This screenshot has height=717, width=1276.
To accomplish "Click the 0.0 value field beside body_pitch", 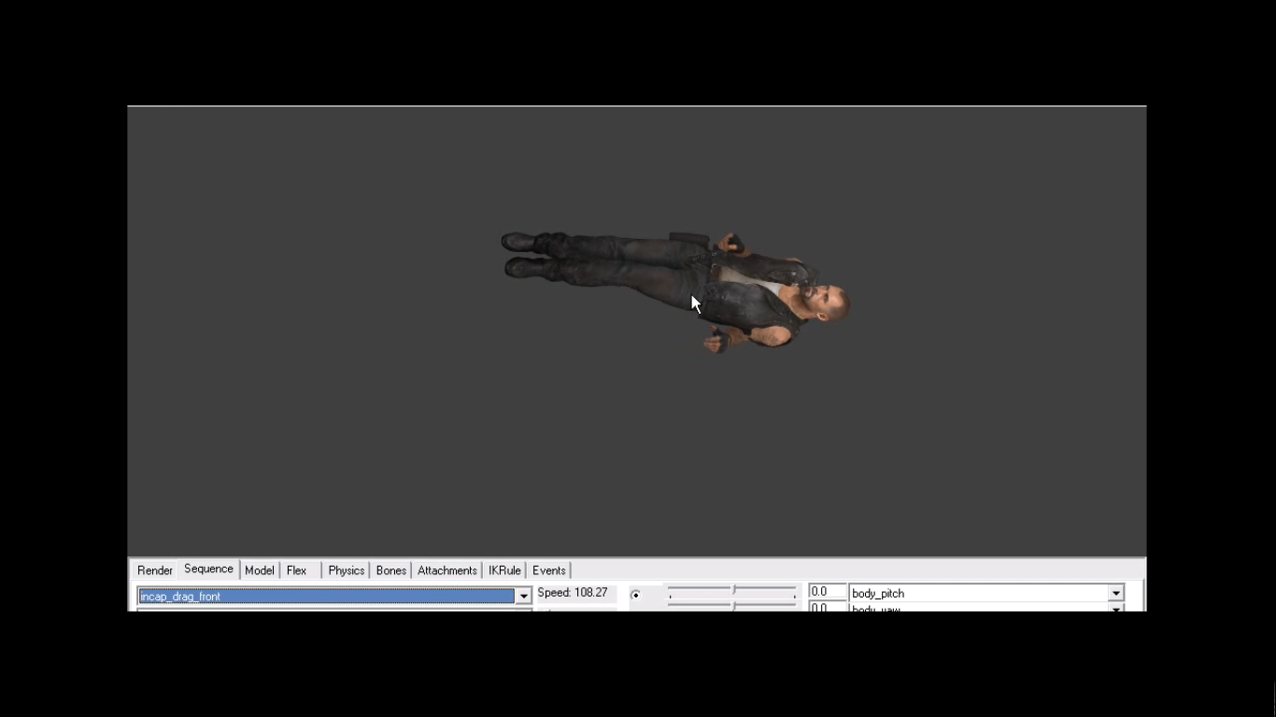I will pos(828,592).
